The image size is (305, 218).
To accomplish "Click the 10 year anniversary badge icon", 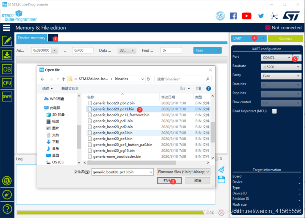I will pyautogui.click(x=220, y=16).
